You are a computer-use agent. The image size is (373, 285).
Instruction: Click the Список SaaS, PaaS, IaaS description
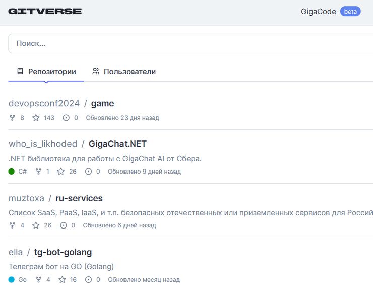pyautogui.click(x=191, y=213)
